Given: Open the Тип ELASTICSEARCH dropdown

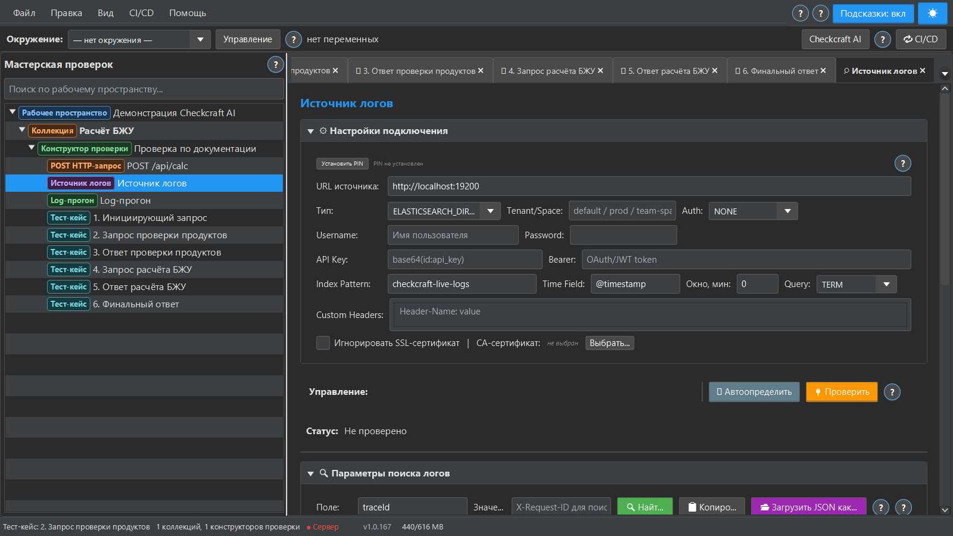Looking at the screenshot, I should (444, 211).
